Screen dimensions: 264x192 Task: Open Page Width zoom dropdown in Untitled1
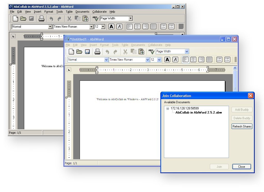187,51
